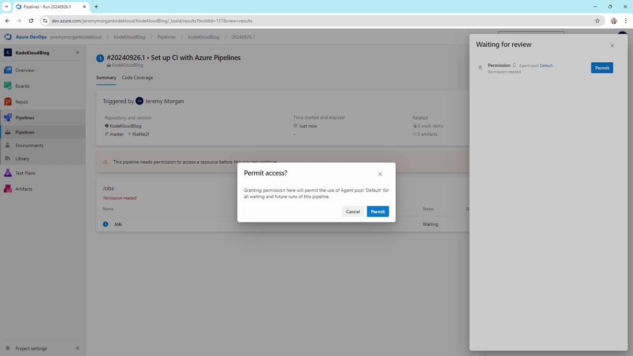633x356 pixels.
Task: Reload the page with browser refresh icon
Action: (x=31, y=21)
